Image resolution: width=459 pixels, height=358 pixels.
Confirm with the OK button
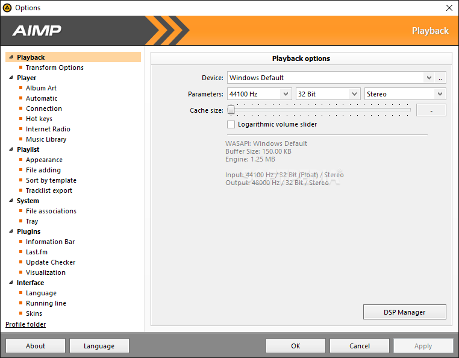296,346
